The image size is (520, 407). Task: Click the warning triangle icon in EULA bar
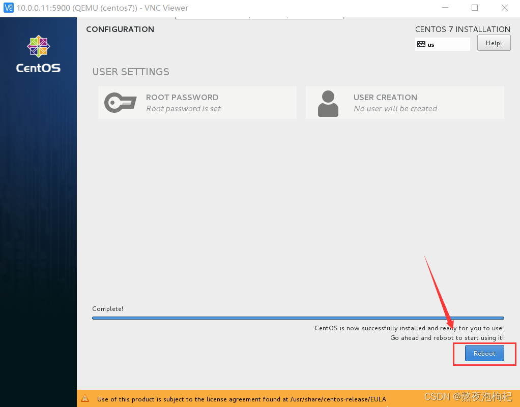pos(85,399)
